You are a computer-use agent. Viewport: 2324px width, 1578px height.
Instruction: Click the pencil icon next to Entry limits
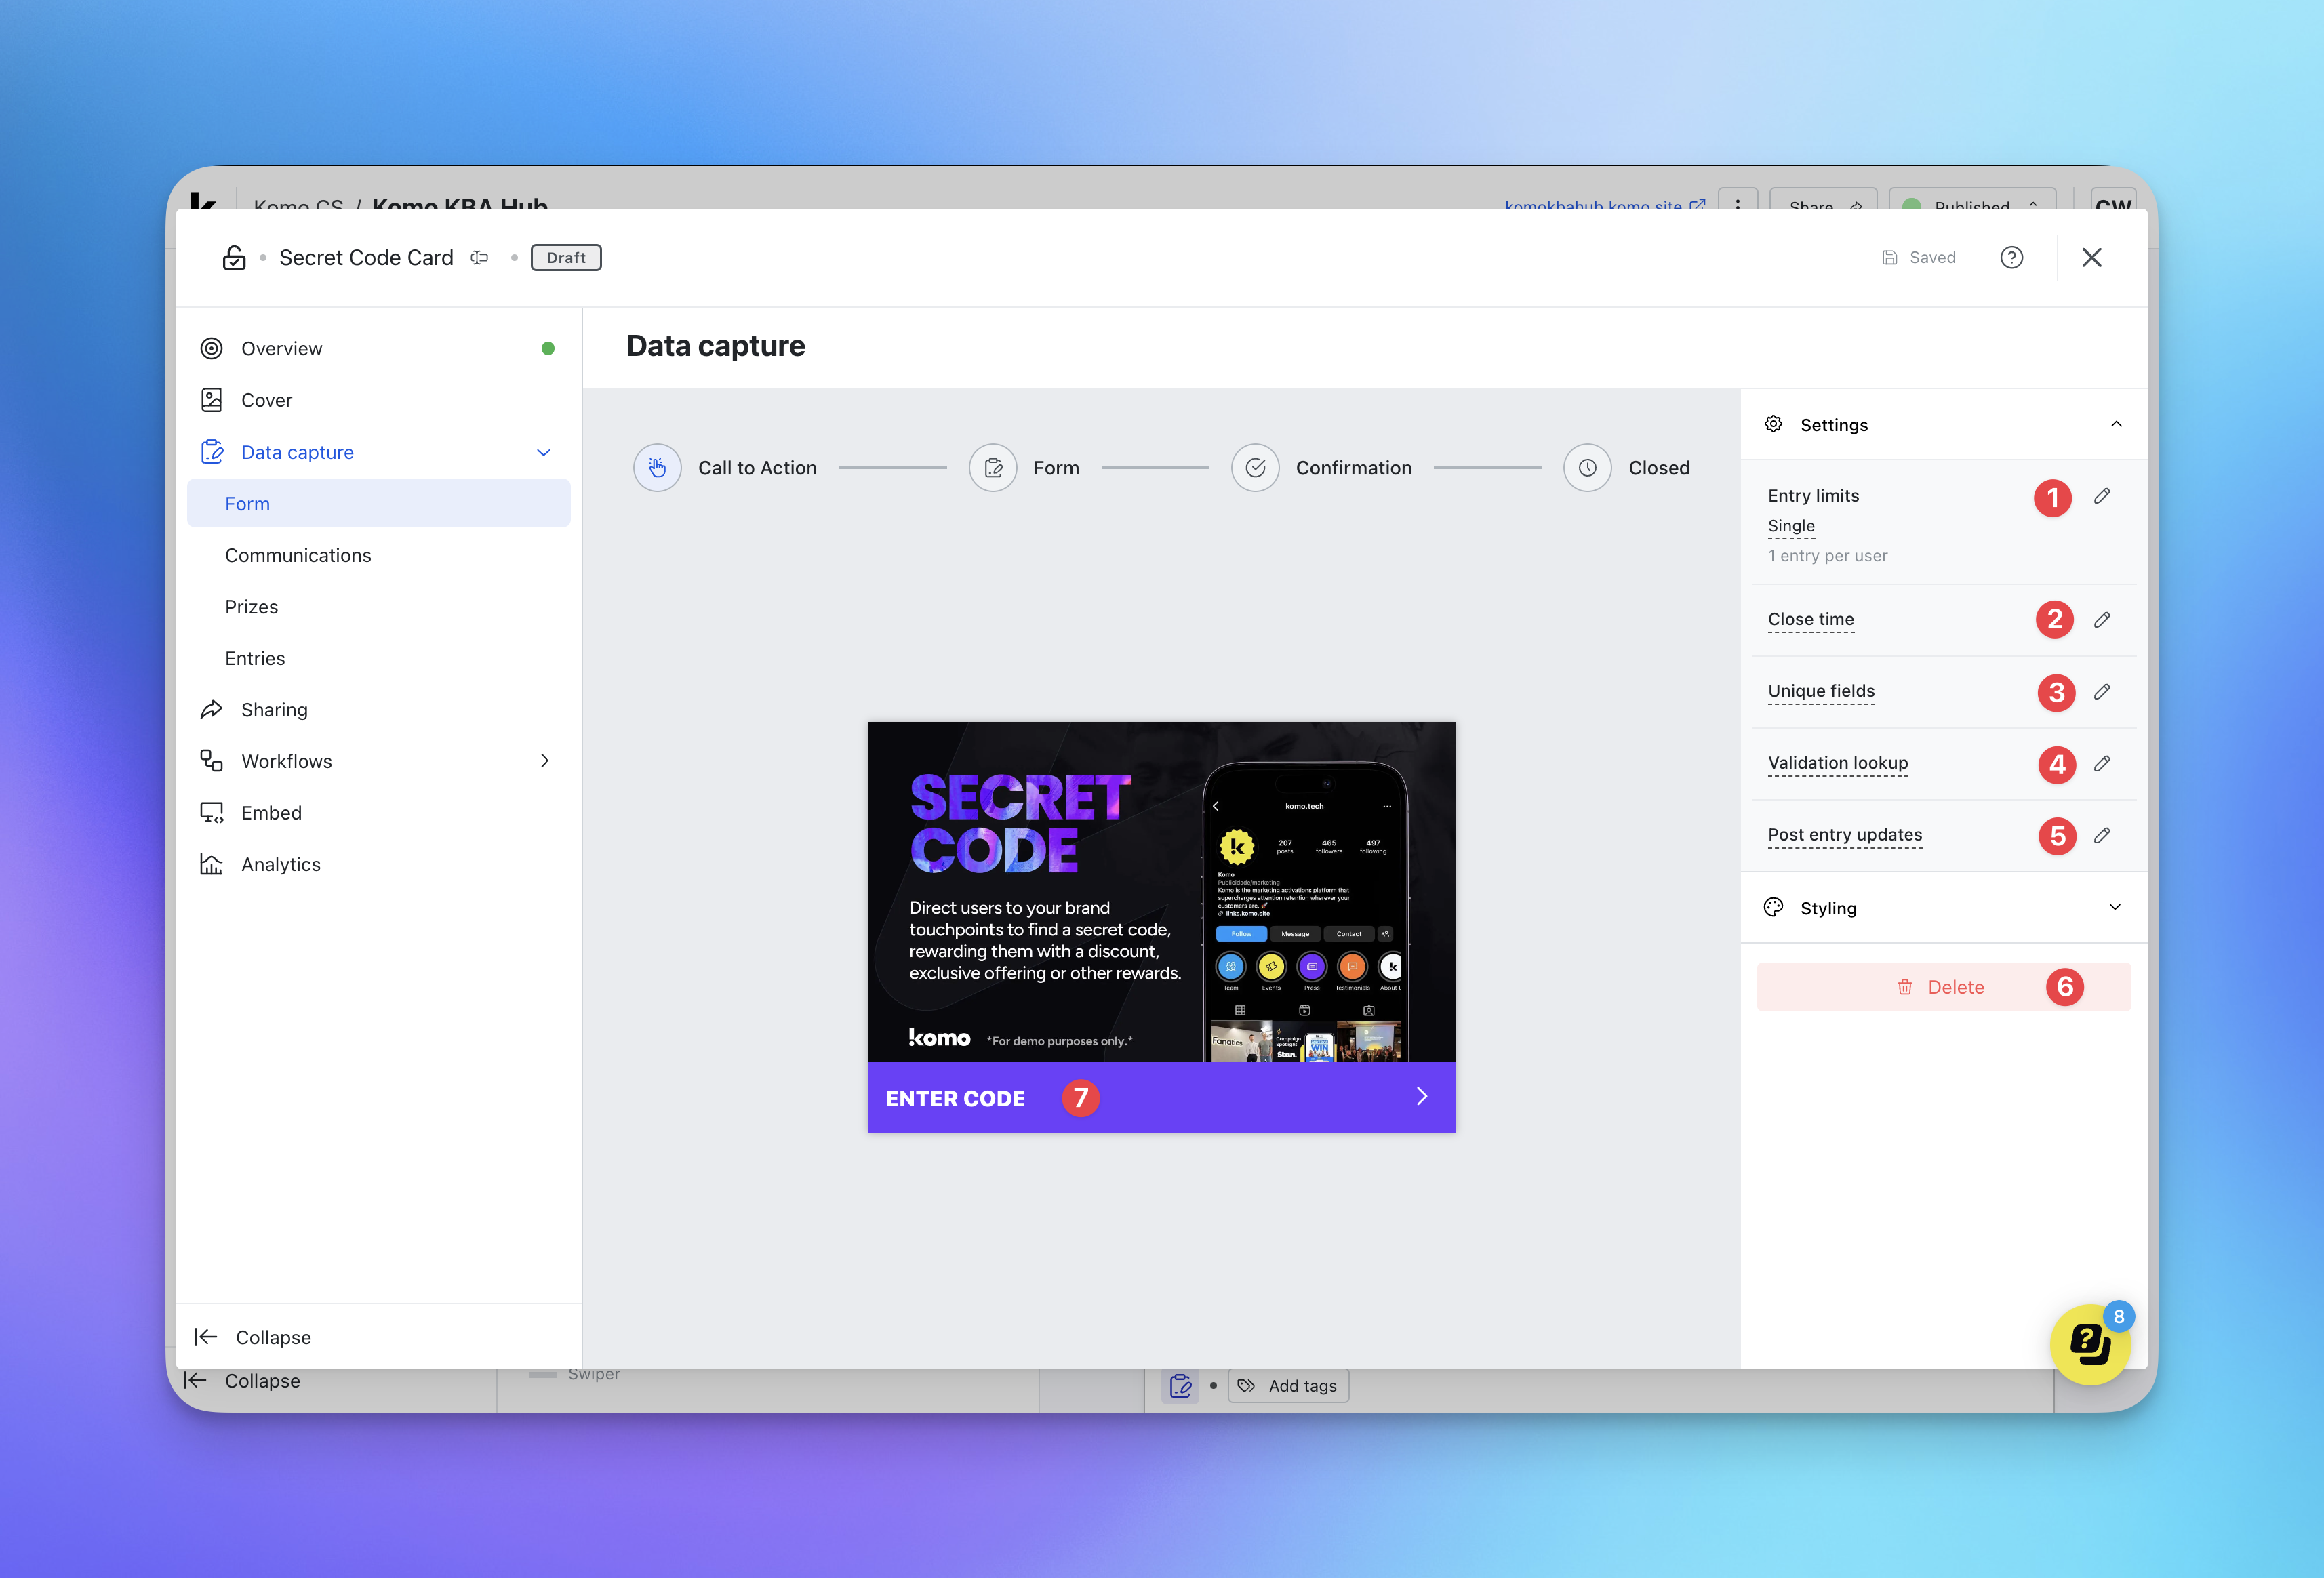click(x=2102, y=496)
